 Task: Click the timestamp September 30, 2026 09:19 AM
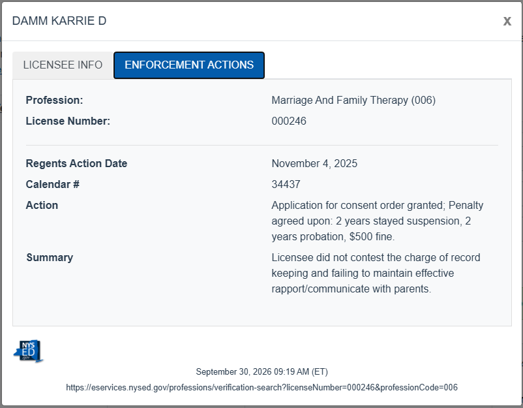262,371
